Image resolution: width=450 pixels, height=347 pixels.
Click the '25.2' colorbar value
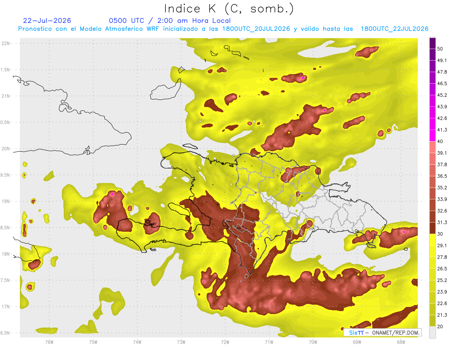tap(442, 280)
